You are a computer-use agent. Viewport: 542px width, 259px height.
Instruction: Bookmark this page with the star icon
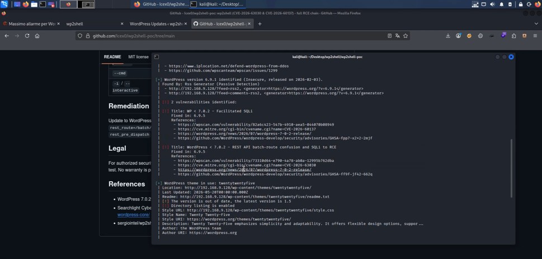click(406, 36)
